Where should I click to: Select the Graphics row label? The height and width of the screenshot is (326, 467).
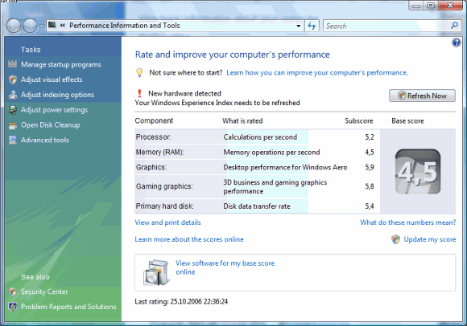point(151,167)
